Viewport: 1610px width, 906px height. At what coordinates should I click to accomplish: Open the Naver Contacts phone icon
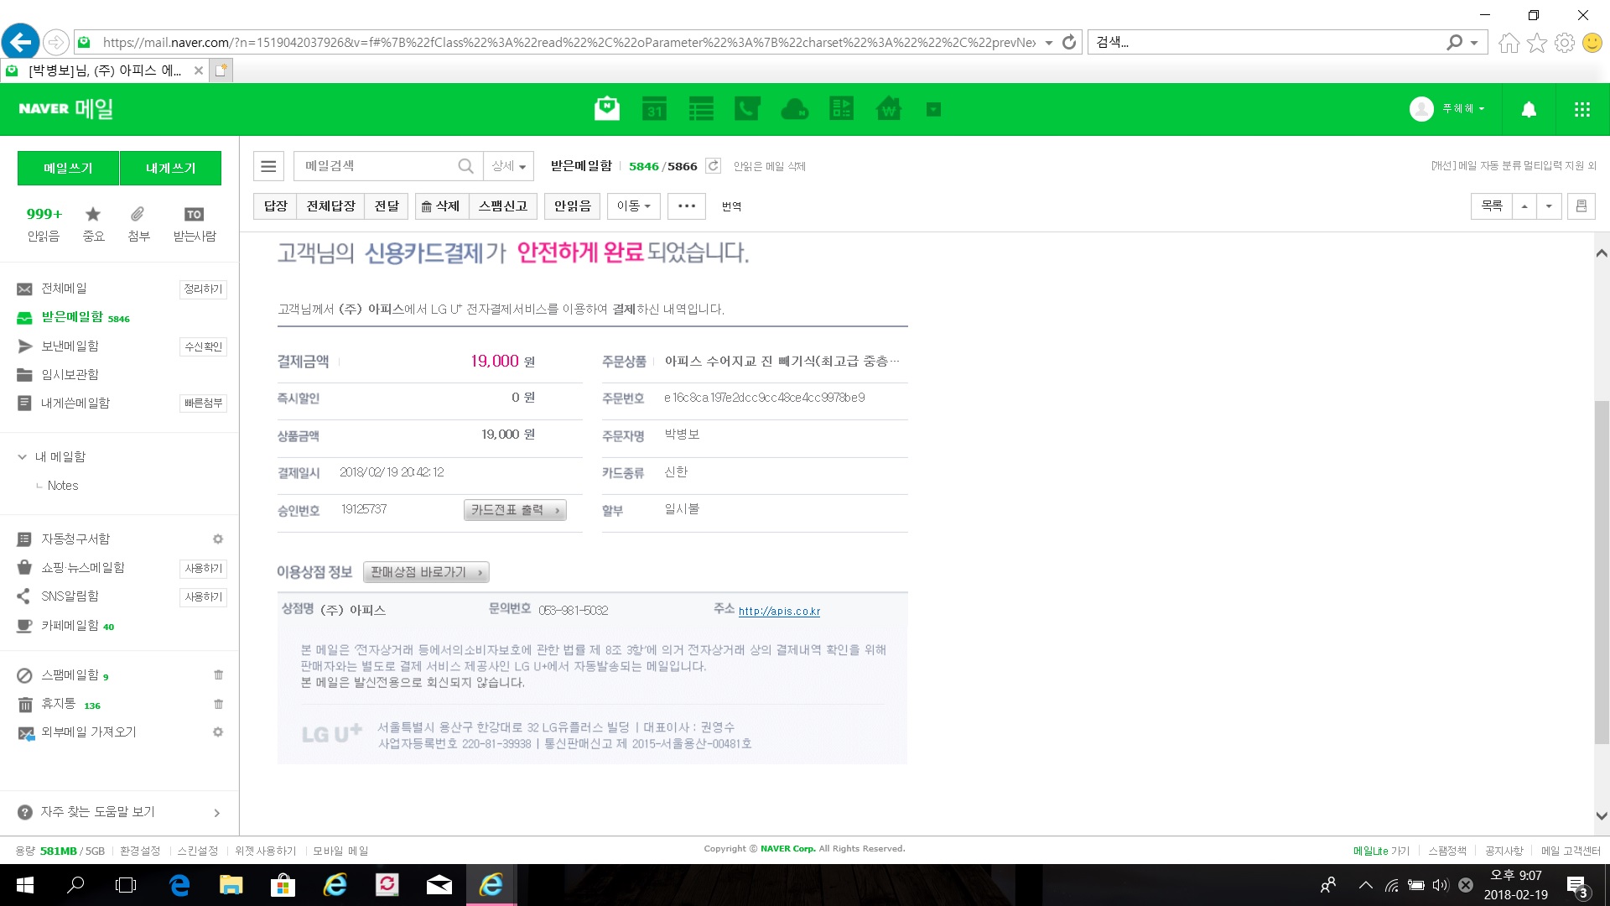pos(747,109)
